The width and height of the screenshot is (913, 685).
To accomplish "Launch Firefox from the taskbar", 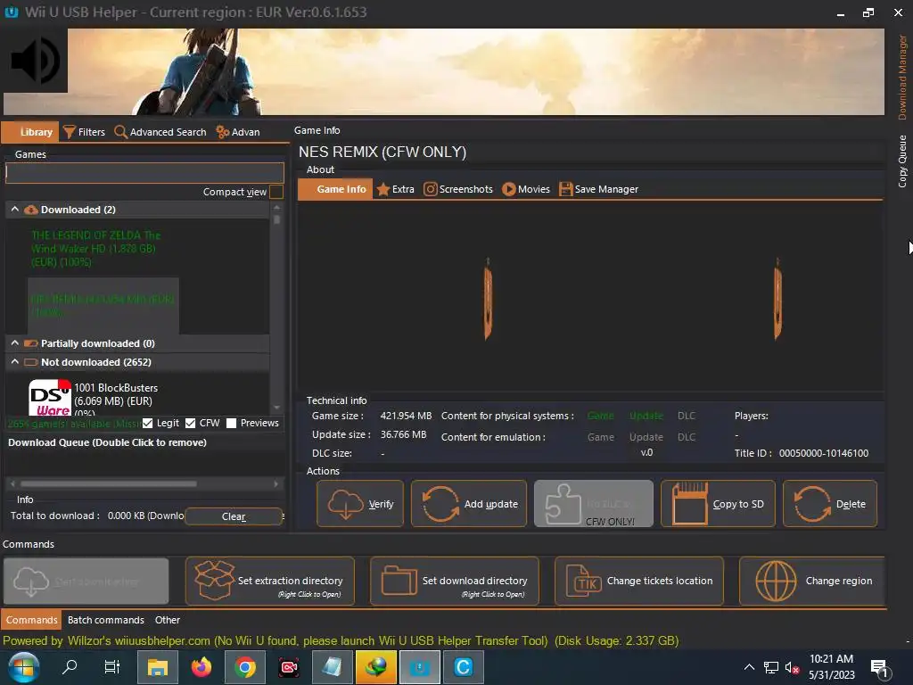I will coord(202,667).
